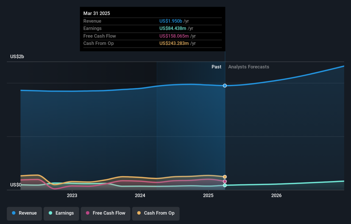This screenshot has width=351, height=224.
Task: Click the blue Revenue legend dot
Action: tap(14, 213)
